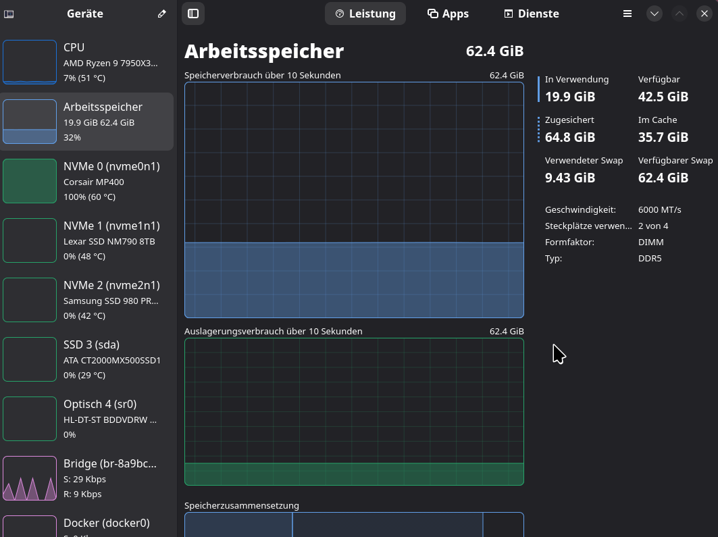Click the 'R: 9 Kbps' bridge receive rate
Viewport: 718px width, 537px height.
tap(82, 494)
